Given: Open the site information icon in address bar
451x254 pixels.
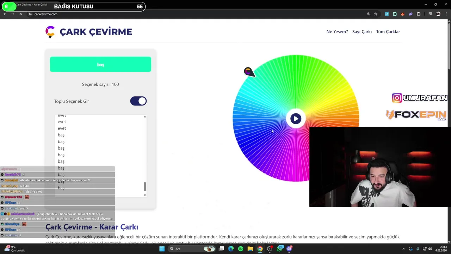Looking at the screenshot, I should tap(30, 14).
